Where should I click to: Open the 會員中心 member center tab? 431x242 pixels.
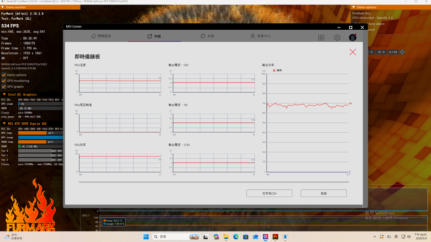261,36
